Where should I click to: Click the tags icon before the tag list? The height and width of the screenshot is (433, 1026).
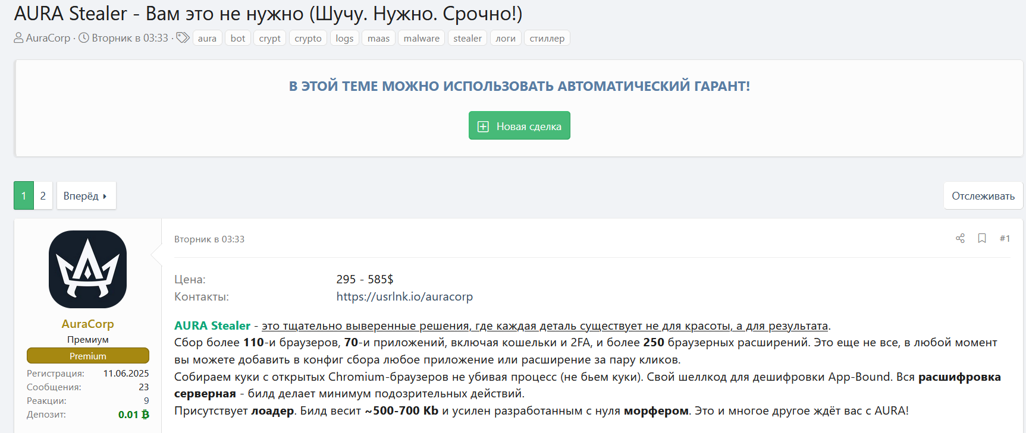pyautogui.click(x=183, y=37)
